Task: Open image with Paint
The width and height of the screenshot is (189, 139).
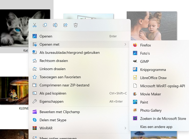Action: (144, 102)
